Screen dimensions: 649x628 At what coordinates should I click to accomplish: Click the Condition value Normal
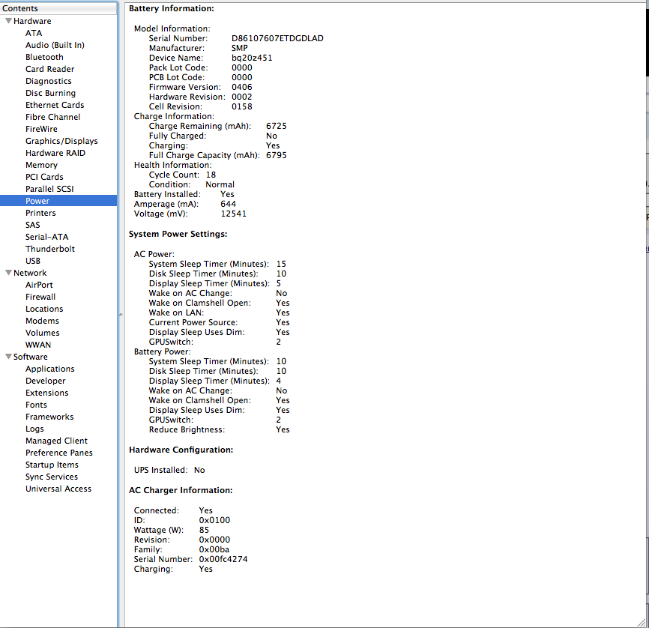(x=220, y=184)
